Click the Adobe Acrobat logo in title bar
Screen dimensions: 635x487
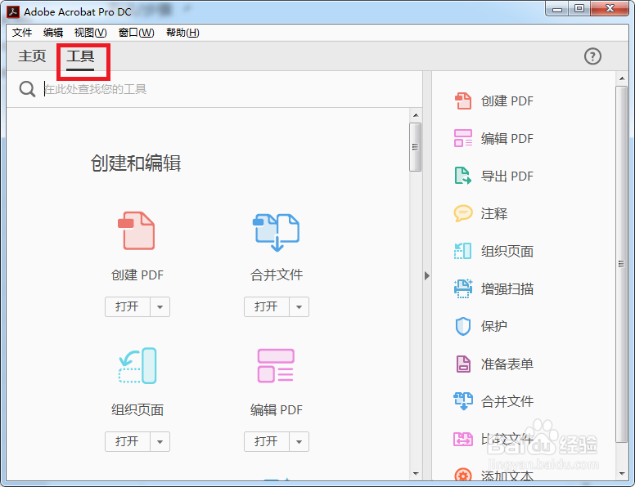13,12
